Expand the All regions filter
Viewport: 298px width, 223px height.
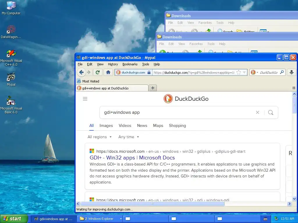pyautogui.click(x=100, y=137)
